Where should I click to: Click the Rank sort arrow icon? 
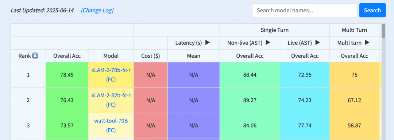(x=35, y=56)
